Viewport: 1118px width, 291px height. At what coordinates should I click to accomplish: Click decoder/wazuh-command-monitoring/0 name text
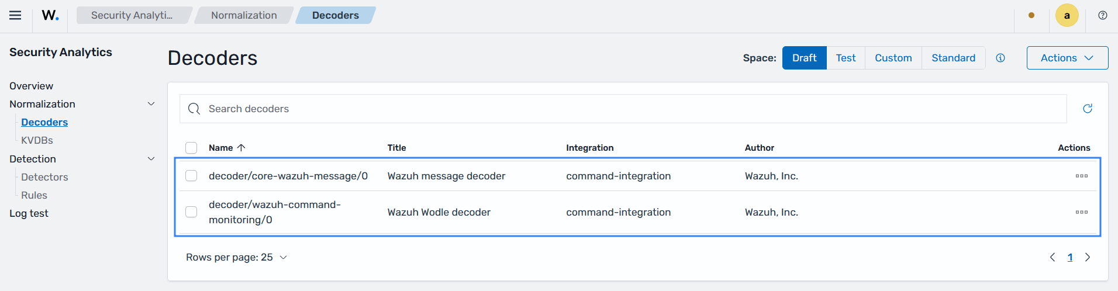click(x=275, y=212)
